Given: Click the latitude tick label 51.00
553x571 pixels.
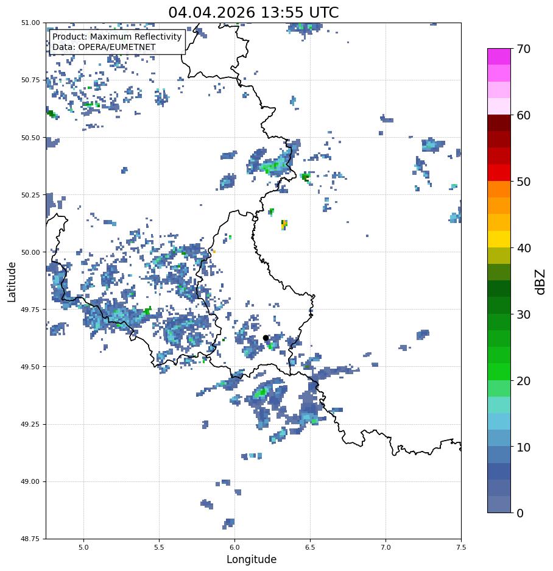Looking at the screenshot, I should [x=30, y=23].
